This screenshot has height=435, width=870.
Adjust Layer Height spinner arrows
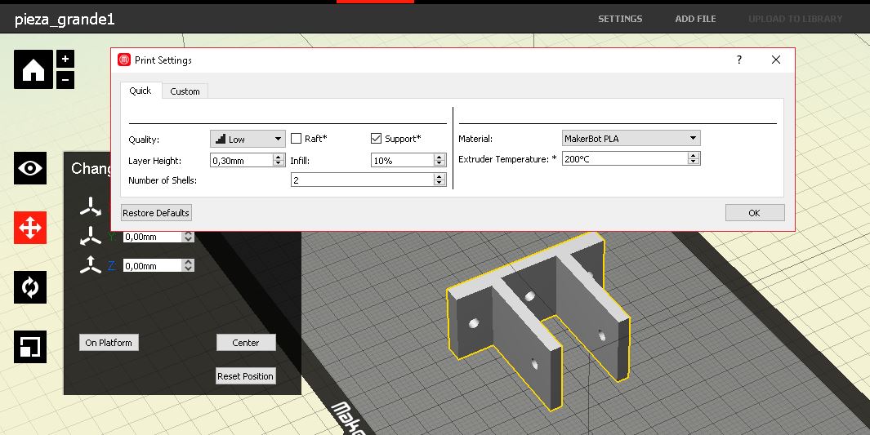279,160
